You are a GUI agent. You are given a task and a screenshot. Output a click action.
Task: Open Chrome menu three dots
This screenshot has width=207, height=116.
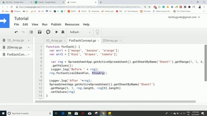tap(204, 7)
